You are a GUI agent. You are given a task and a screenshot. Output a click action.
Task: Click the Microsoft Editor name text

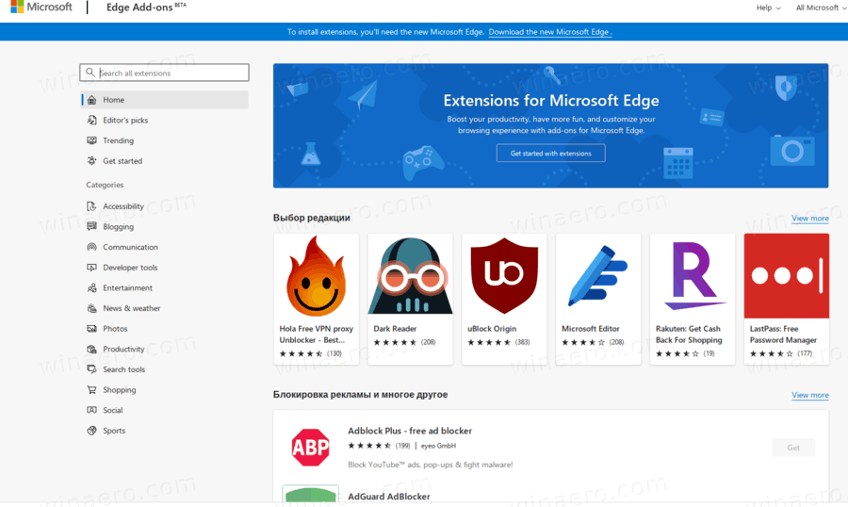coord(591,329)
